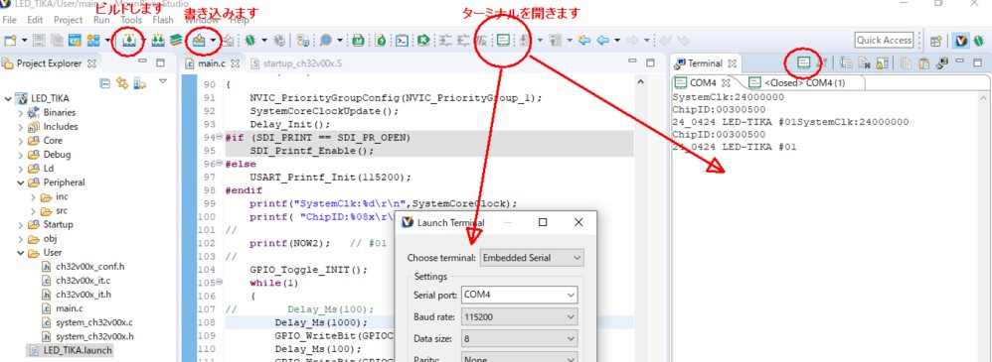This screenshot has height=362, width=992.
Task: Open the Choose terminal dropdown
Action: click(x=532, y=258)
